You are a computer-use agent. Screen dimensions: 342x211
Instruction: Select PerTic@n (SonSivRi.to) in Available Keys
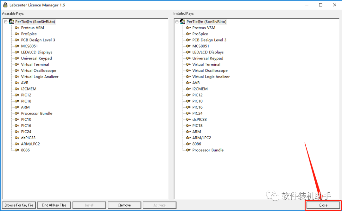[35, 22]
